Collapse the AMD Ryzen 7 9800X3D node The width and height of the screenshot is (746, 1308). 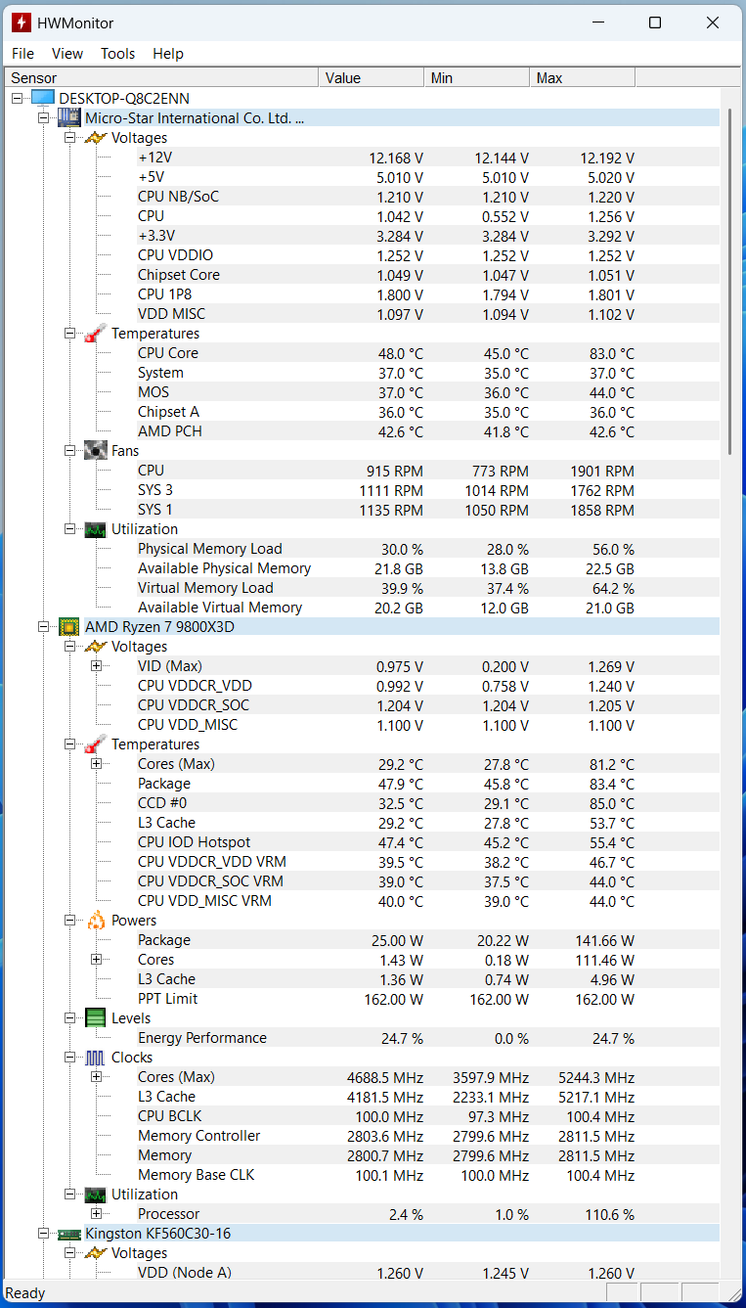coord(43,627)
